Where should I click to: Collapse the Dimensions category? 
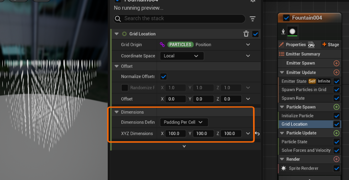point(117,112)
